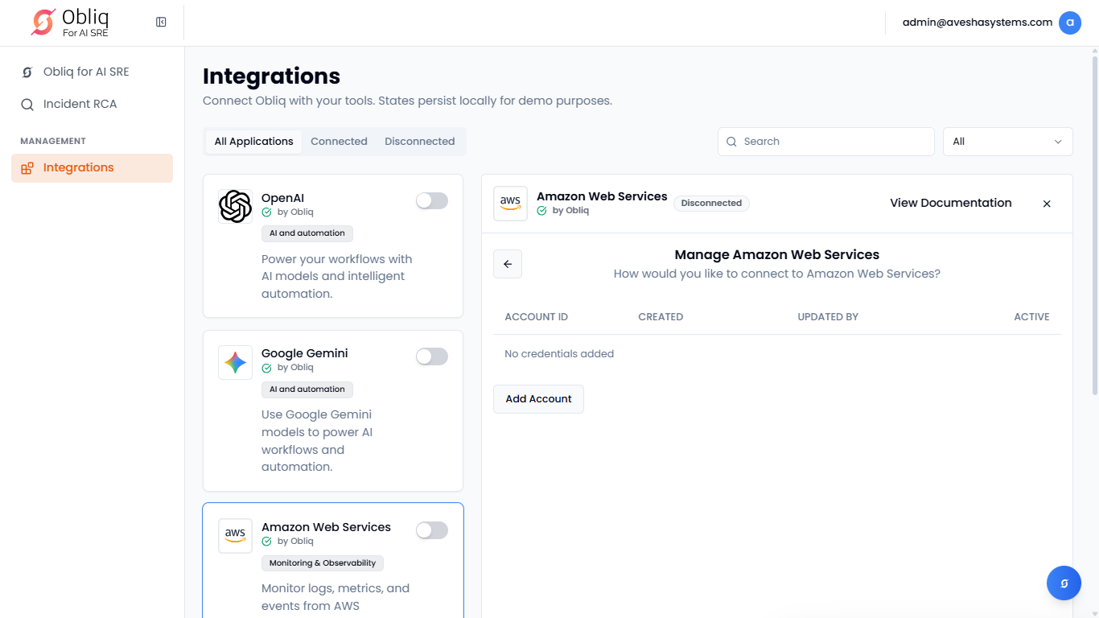This screenshot has height=618, width=1099.
Task: Enable the OpenAI integration toggle
Action: coord(432,201)
